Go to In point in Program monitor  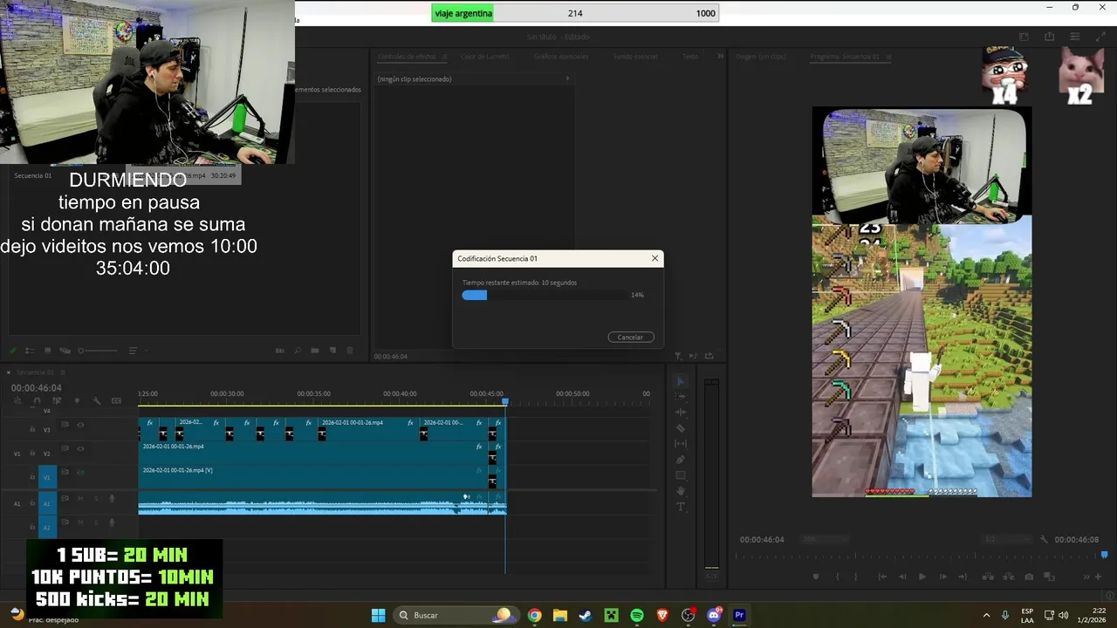[882, 577]
